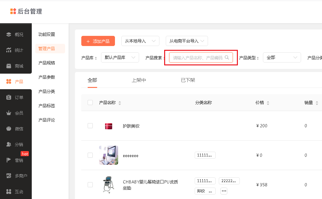Open 产品评论 in the submenu
The image size is (322, 199).
(47, 120)
